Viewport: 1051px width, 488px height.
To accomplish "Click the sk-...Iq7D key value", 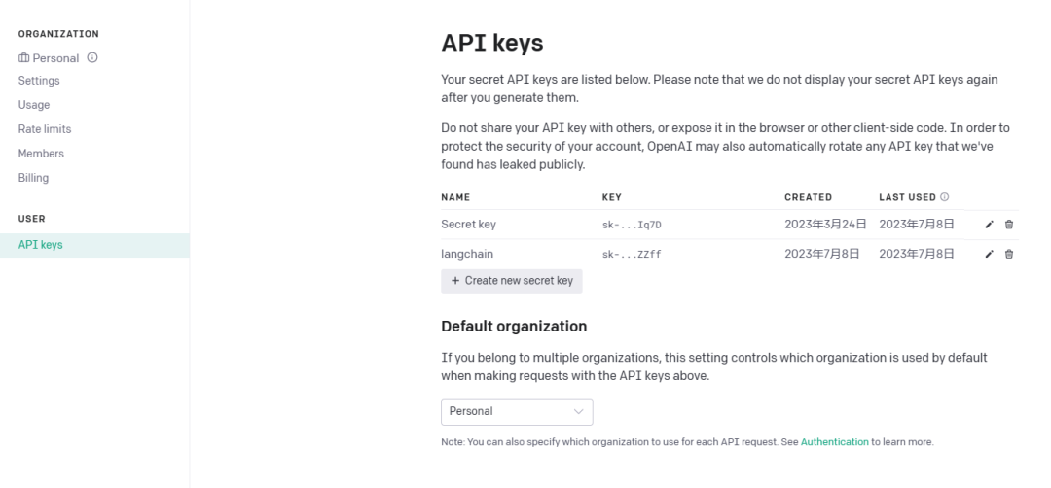I will (632, 225).
